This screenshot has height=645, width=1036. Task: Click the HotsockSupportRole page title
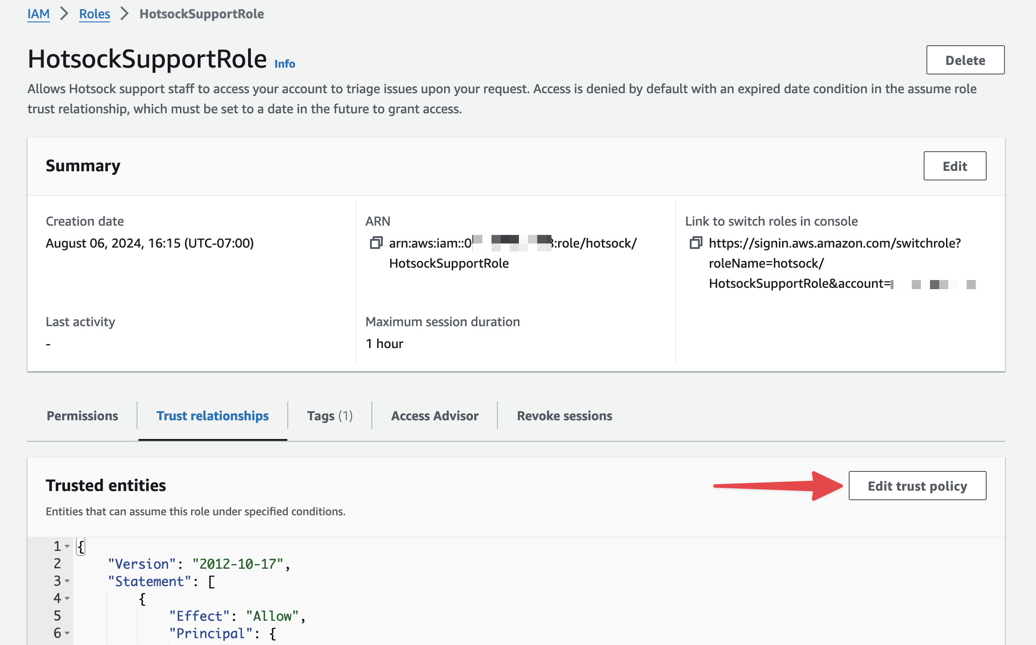(147, 59)
